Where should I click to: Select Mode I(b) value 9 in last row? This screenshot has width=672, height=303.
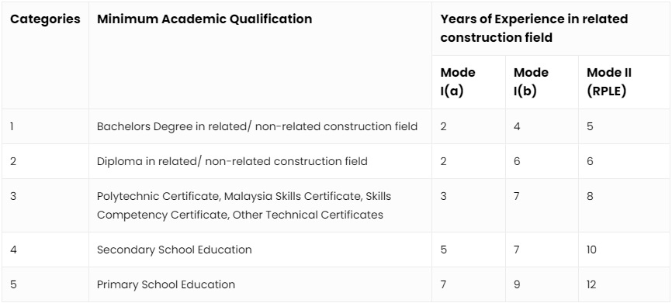tap(517, 284)
